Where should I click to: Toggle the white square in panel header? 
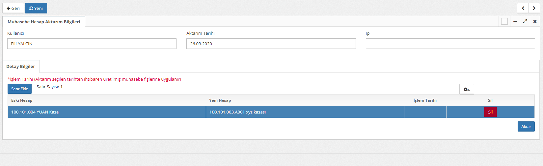point(504,21)
